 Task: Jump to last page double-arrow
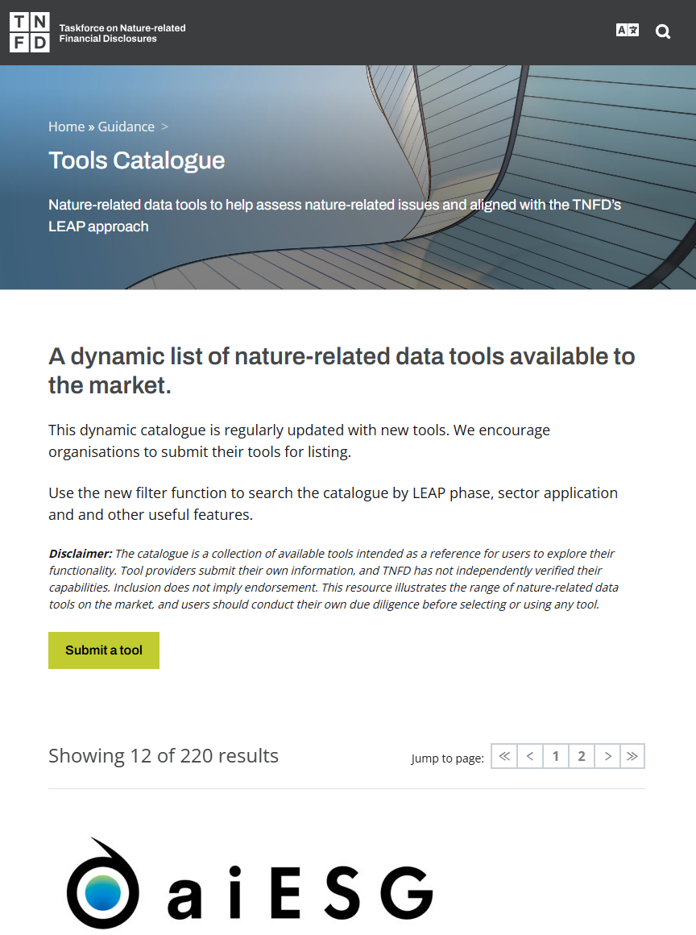pyautogui.click(x=632, y=756)
